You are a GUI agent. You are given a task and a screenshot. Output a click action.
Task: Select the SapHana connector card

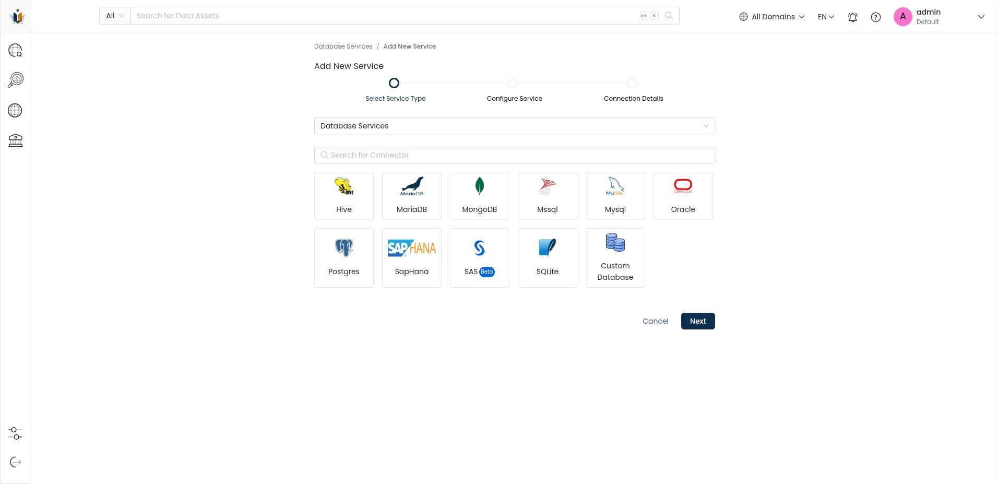(412, 258)
